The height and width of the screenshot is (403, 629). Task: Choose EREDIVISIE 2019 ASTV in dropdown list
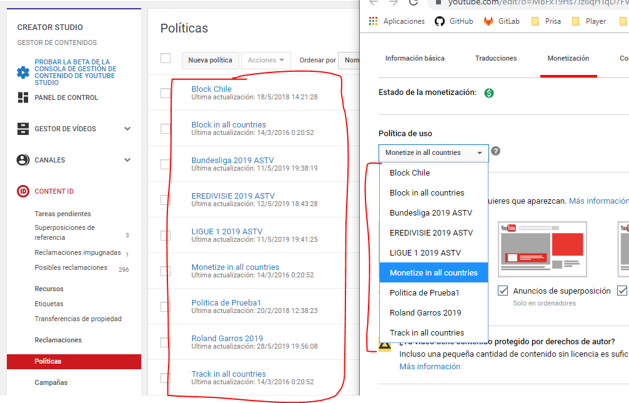point(433,233)
